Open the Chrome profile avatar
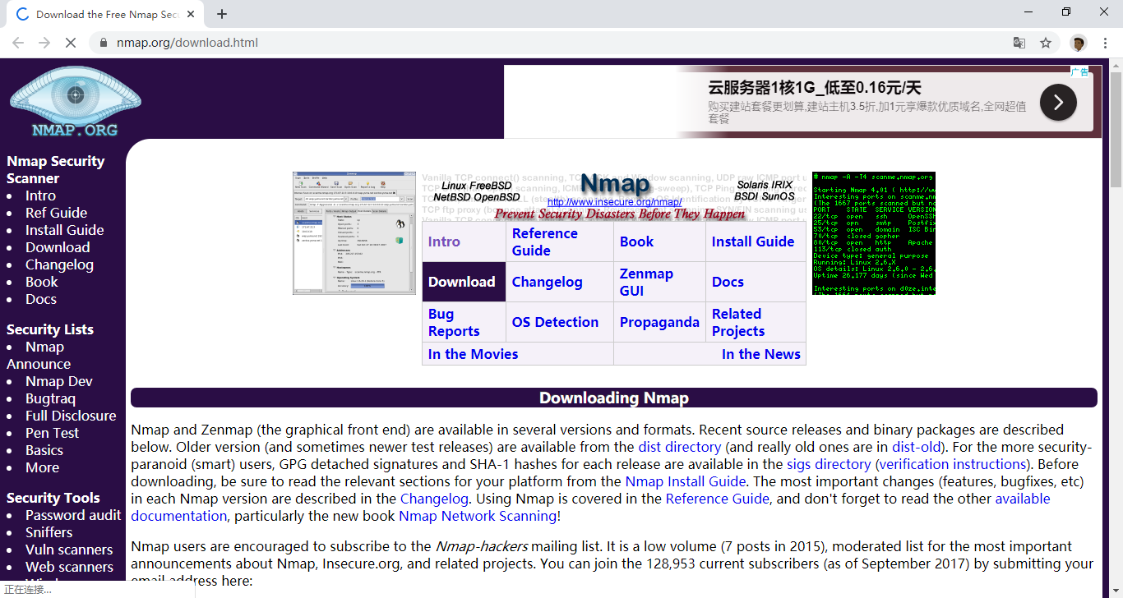 pos(1079,43)
